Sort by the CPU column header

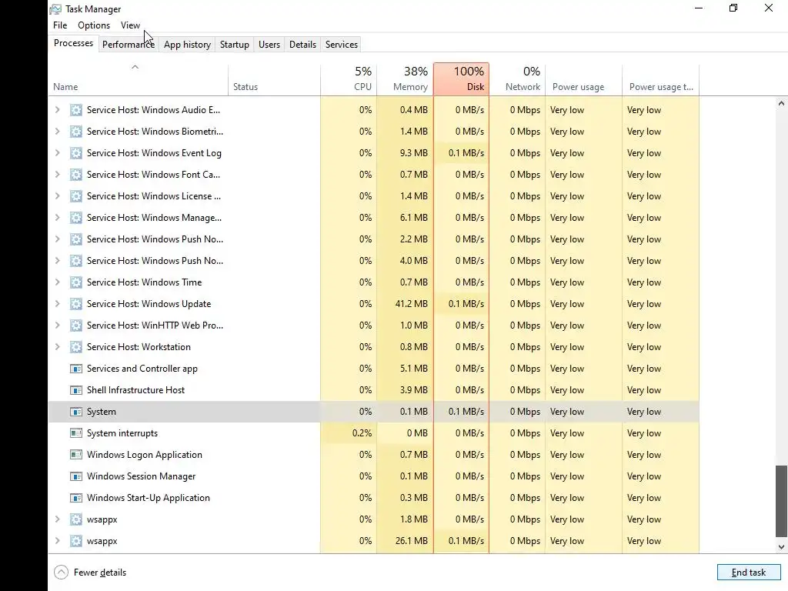coord(349,79)
